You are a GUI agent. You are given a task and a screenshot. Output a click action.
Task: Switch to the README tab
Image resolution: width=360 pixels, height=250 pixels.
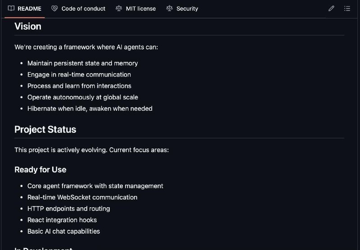pyautogui.click(x=25, y=9)
